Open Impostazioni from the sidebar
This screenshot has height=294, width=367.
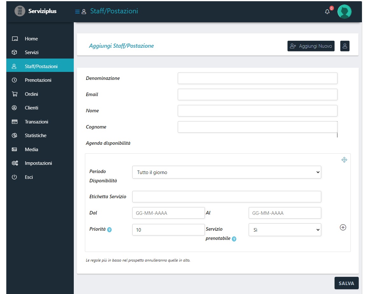coord(38,163)
